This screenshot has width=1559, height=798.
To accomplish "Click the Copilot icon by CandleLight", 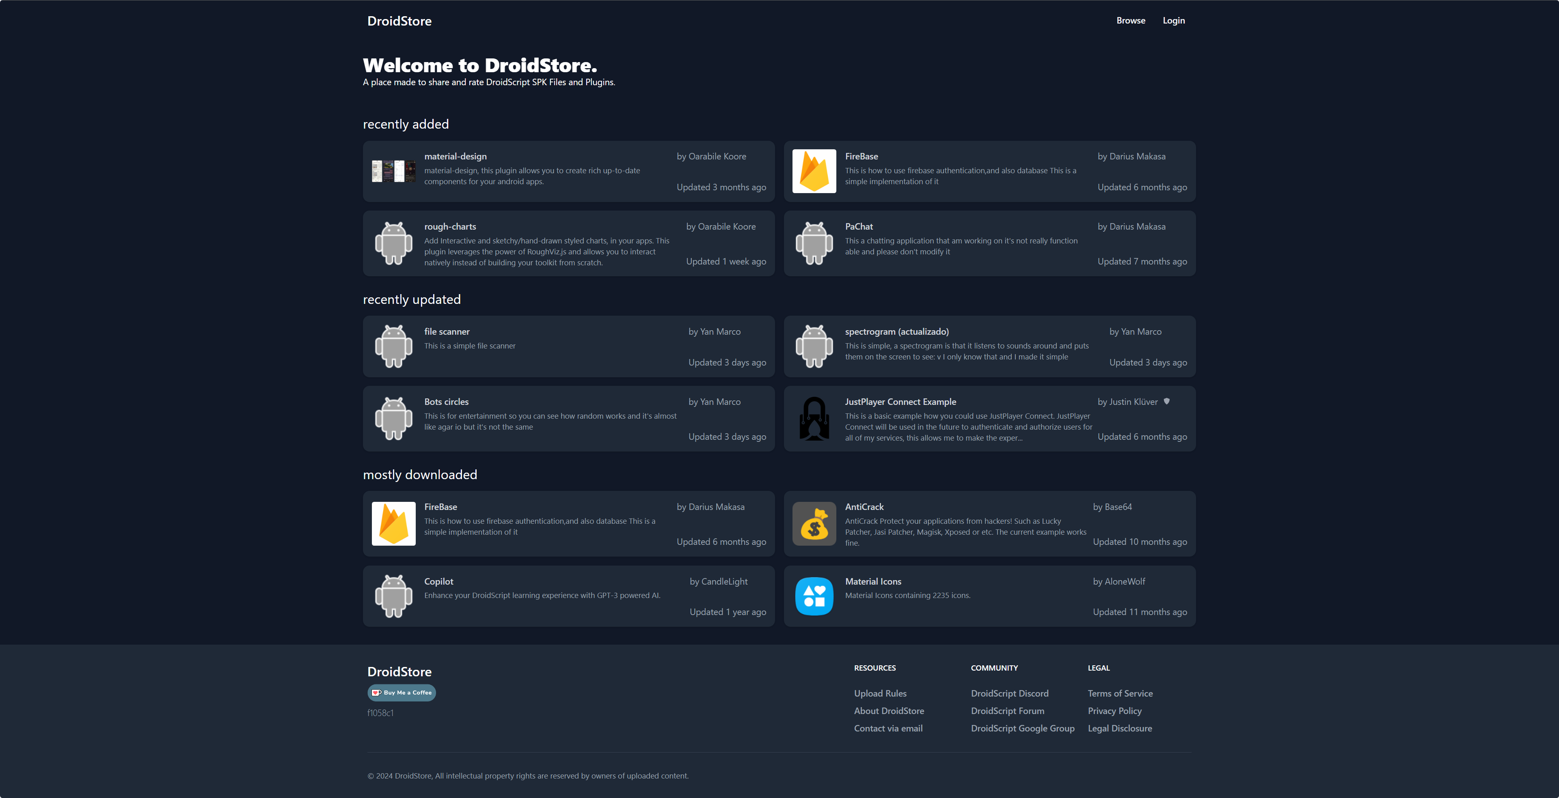I will pos(393,594).
